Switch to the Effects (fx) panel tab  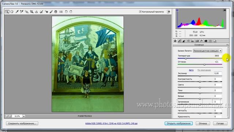click(x=201, y=41)
